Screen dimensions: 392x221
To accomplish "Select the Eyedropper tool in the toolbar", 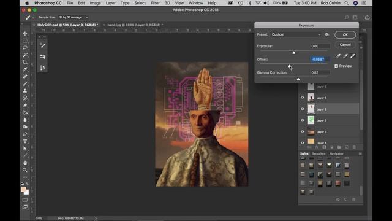I will [25, 69].
